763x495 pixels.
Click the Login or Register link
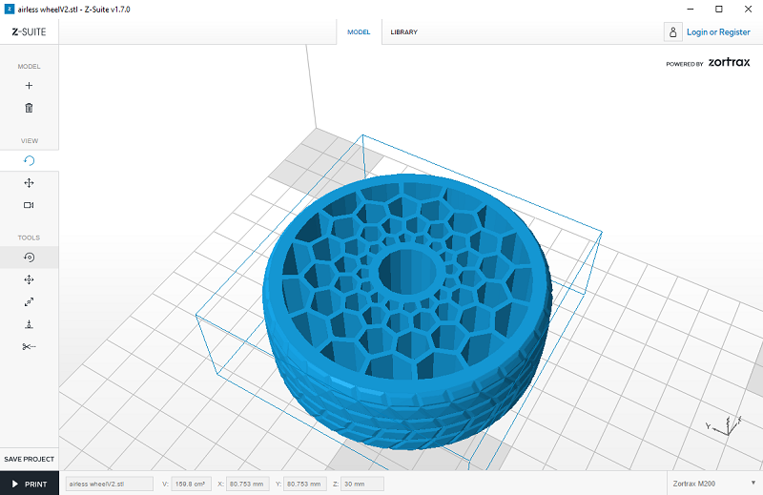click(718, 32)
